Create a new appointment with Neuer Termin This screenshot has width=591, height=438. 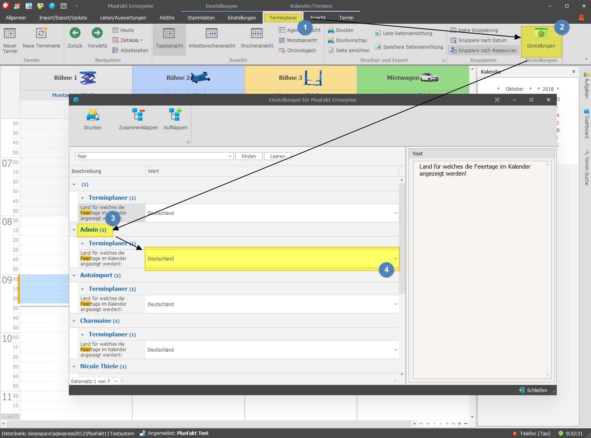coord(10,40)
